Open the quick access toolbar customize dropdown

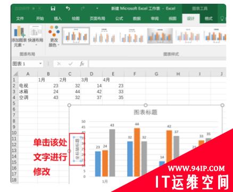[97, 8]
